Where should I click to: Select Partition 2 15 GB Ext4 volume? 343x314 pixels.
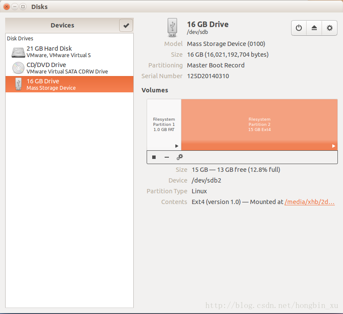pos(259,125)
